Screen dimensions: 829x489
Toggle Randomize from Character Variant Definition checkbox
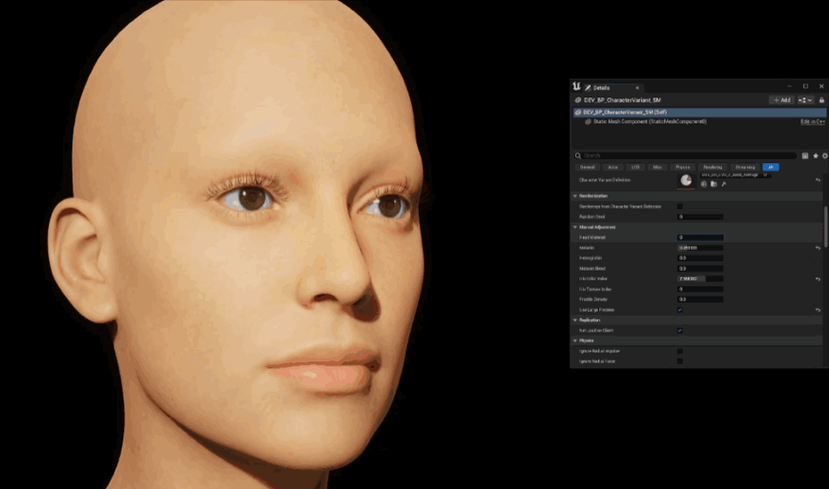click(680, 206)
